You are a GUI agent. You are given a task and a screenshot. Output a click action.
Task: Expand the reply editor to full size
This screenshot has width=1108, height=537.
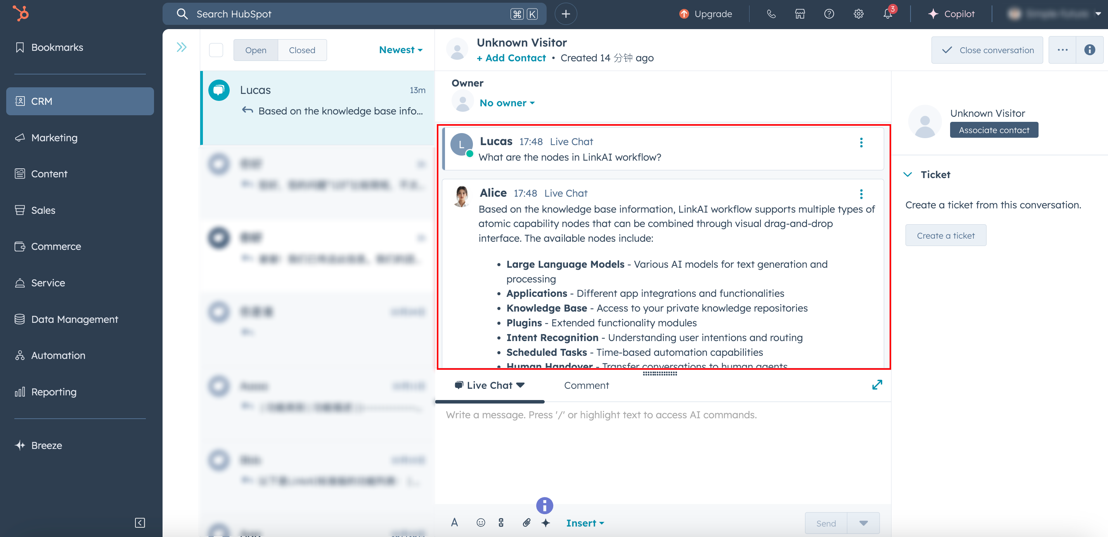[x=877, y=385]
